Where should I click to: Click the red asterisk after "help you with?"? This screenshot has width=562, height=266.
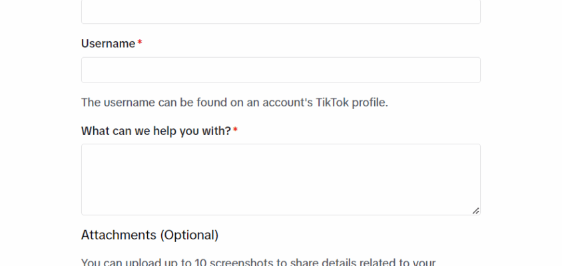tap(235, 131)
